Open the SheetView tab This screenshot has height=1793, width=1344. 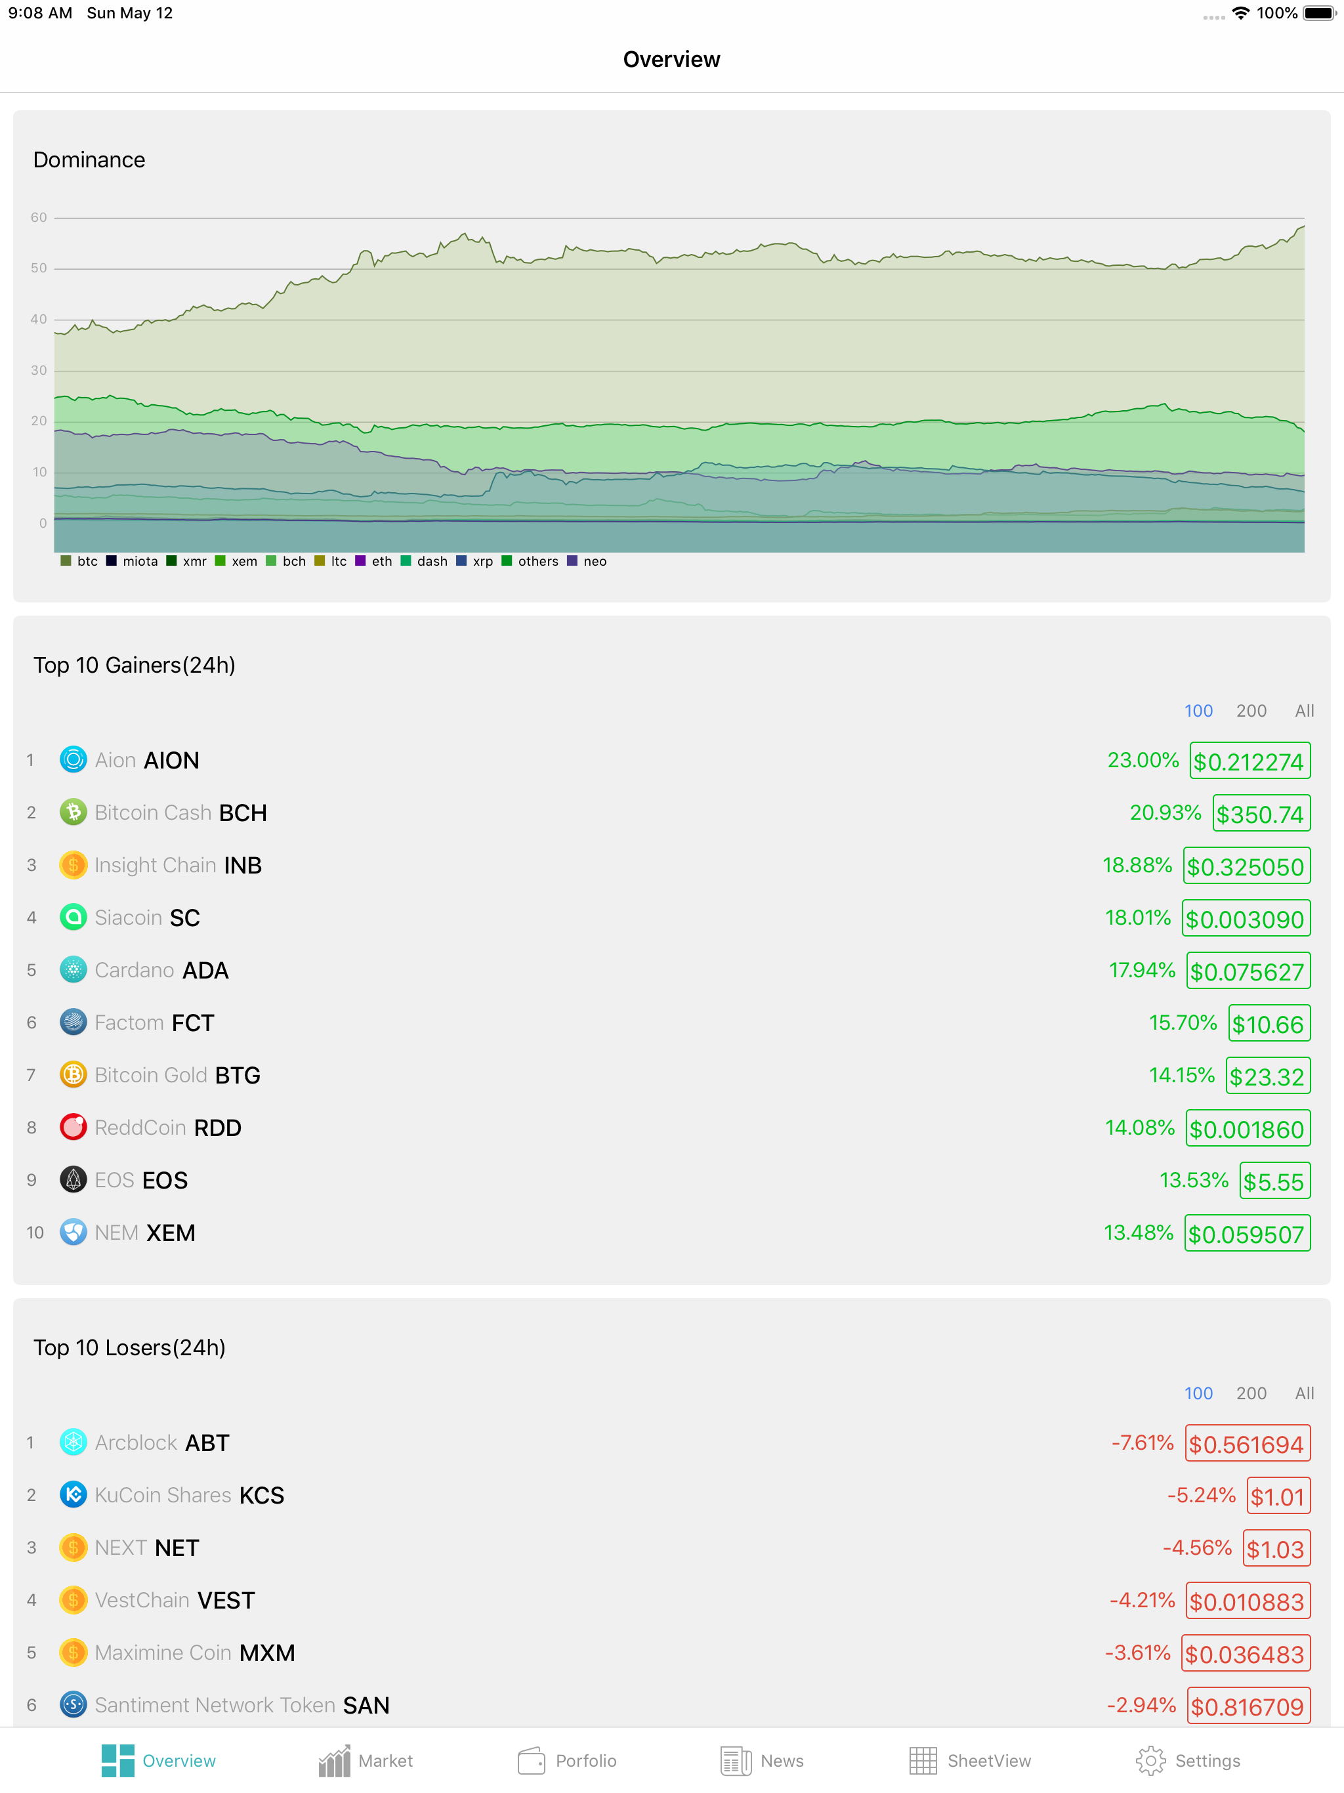(969, 1761)
